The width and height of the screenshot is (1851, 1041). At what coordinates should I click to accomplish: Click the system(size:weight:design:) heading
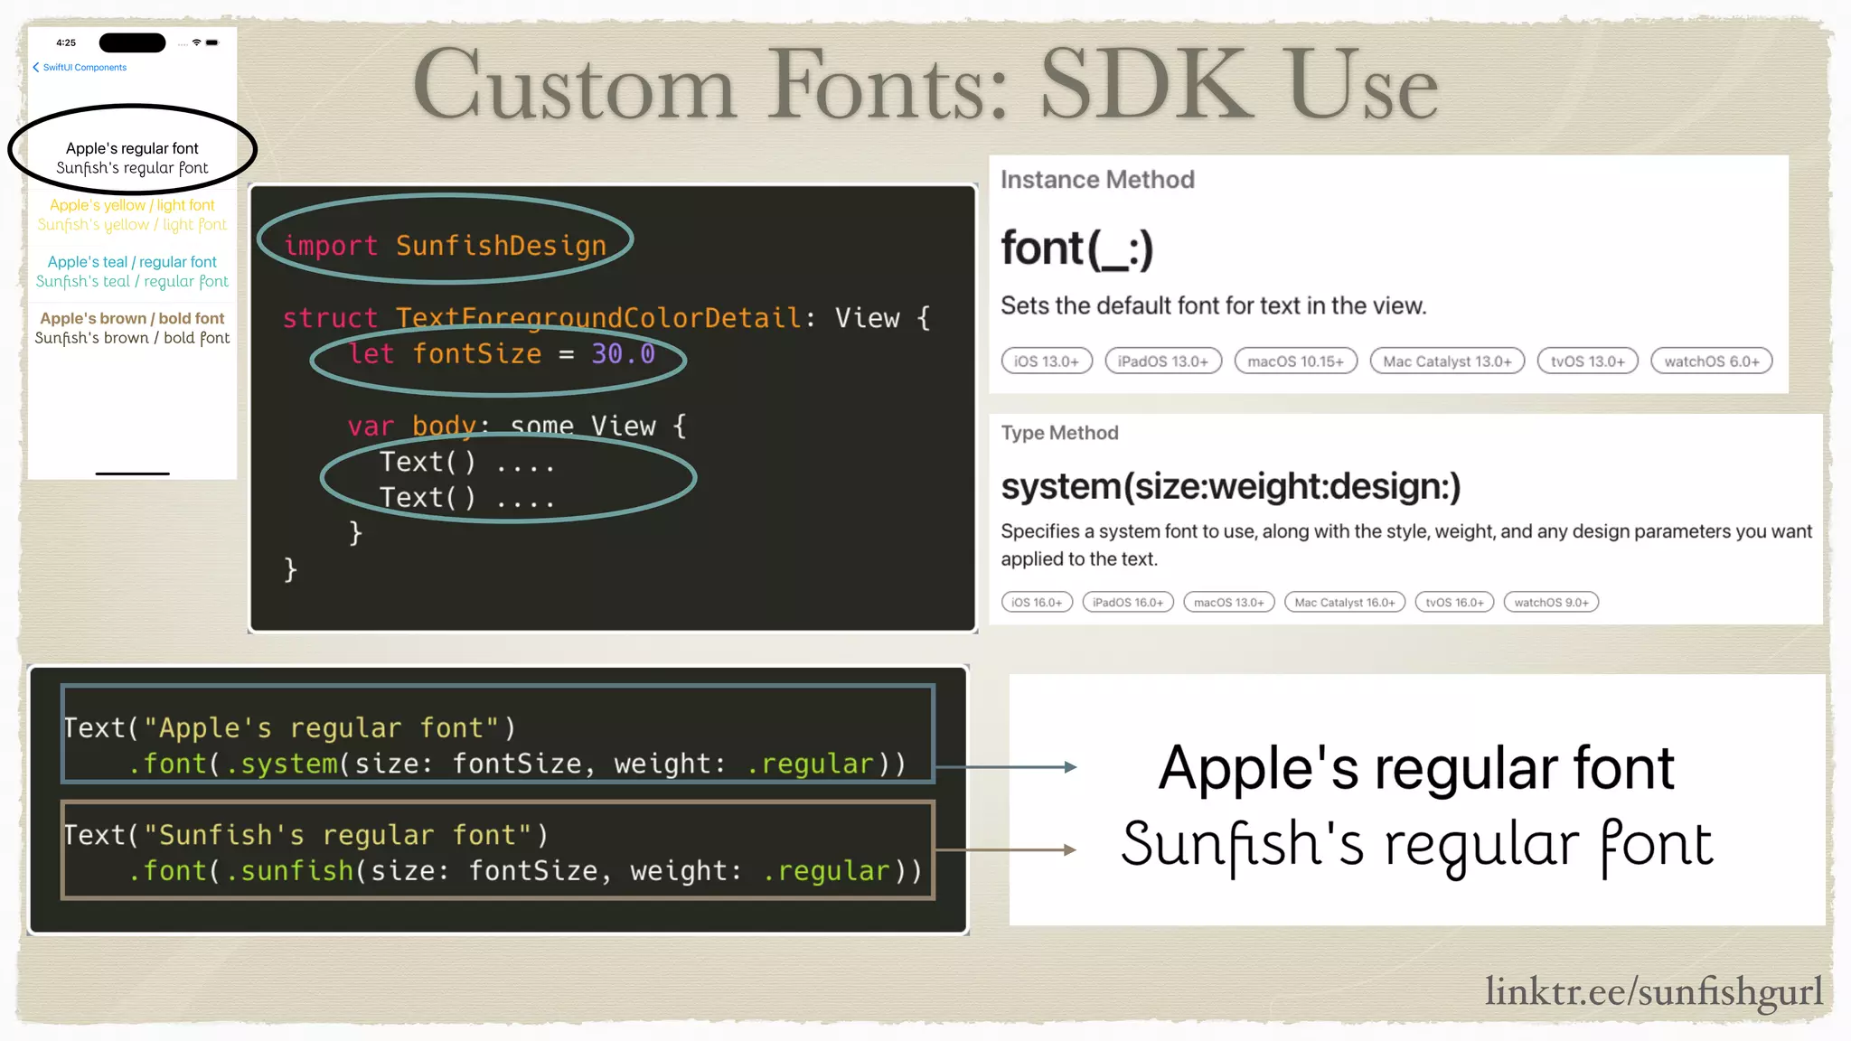click(1231, 487)
